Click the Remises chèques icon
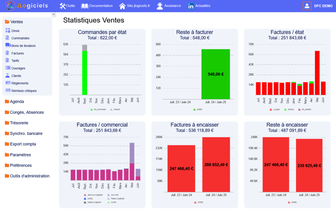This screenshot has height=216, width=336. click(8, 91)
